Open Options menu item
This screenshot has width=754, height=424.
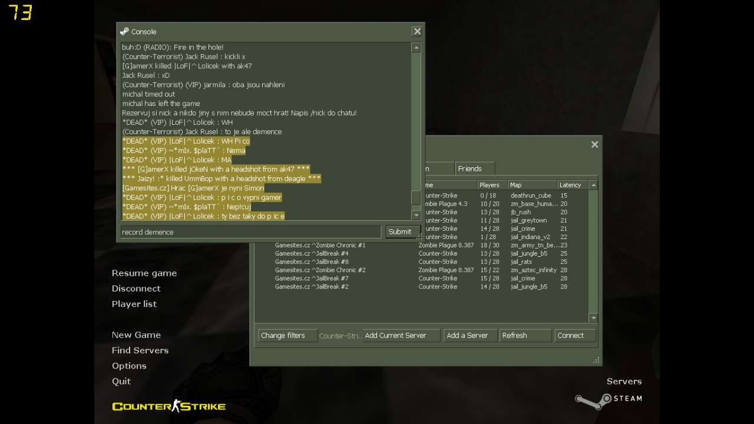coord(129,366)
